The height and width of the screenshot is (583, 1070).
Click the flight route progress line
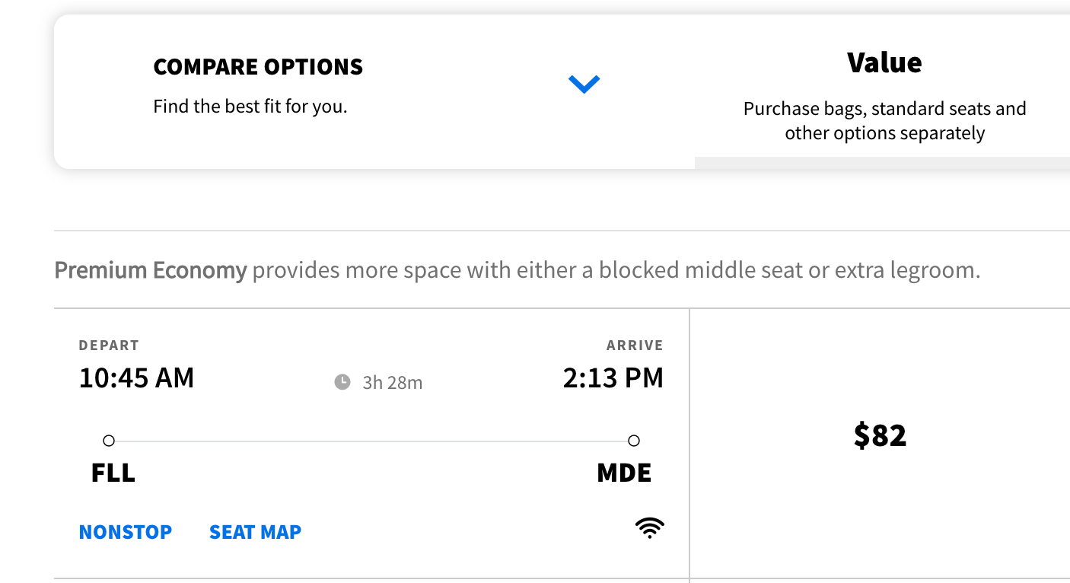coord(373,441)
